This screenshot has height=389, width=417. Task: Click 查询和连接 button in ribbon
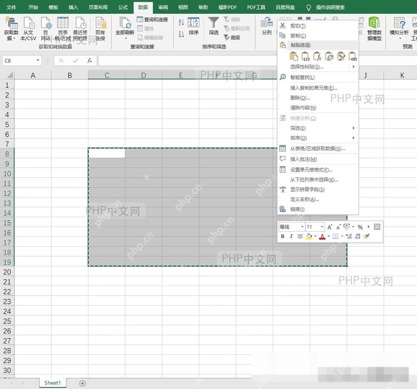(152, 20)
